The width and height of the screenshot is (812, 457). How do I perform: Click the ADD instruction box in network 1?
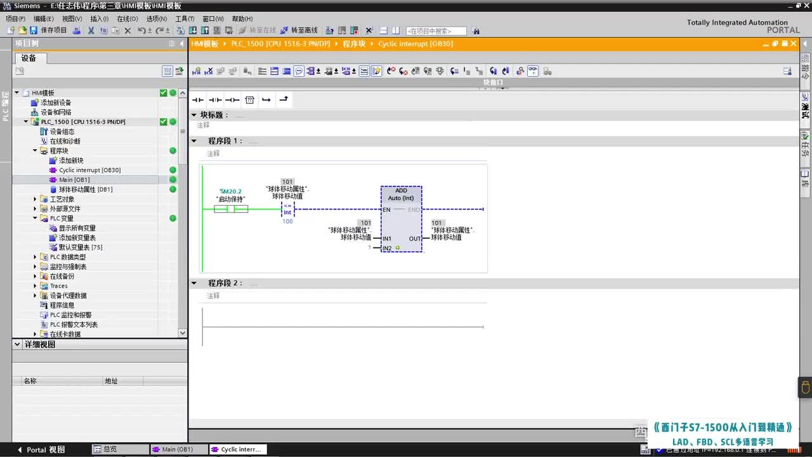[x=401, y=219]
